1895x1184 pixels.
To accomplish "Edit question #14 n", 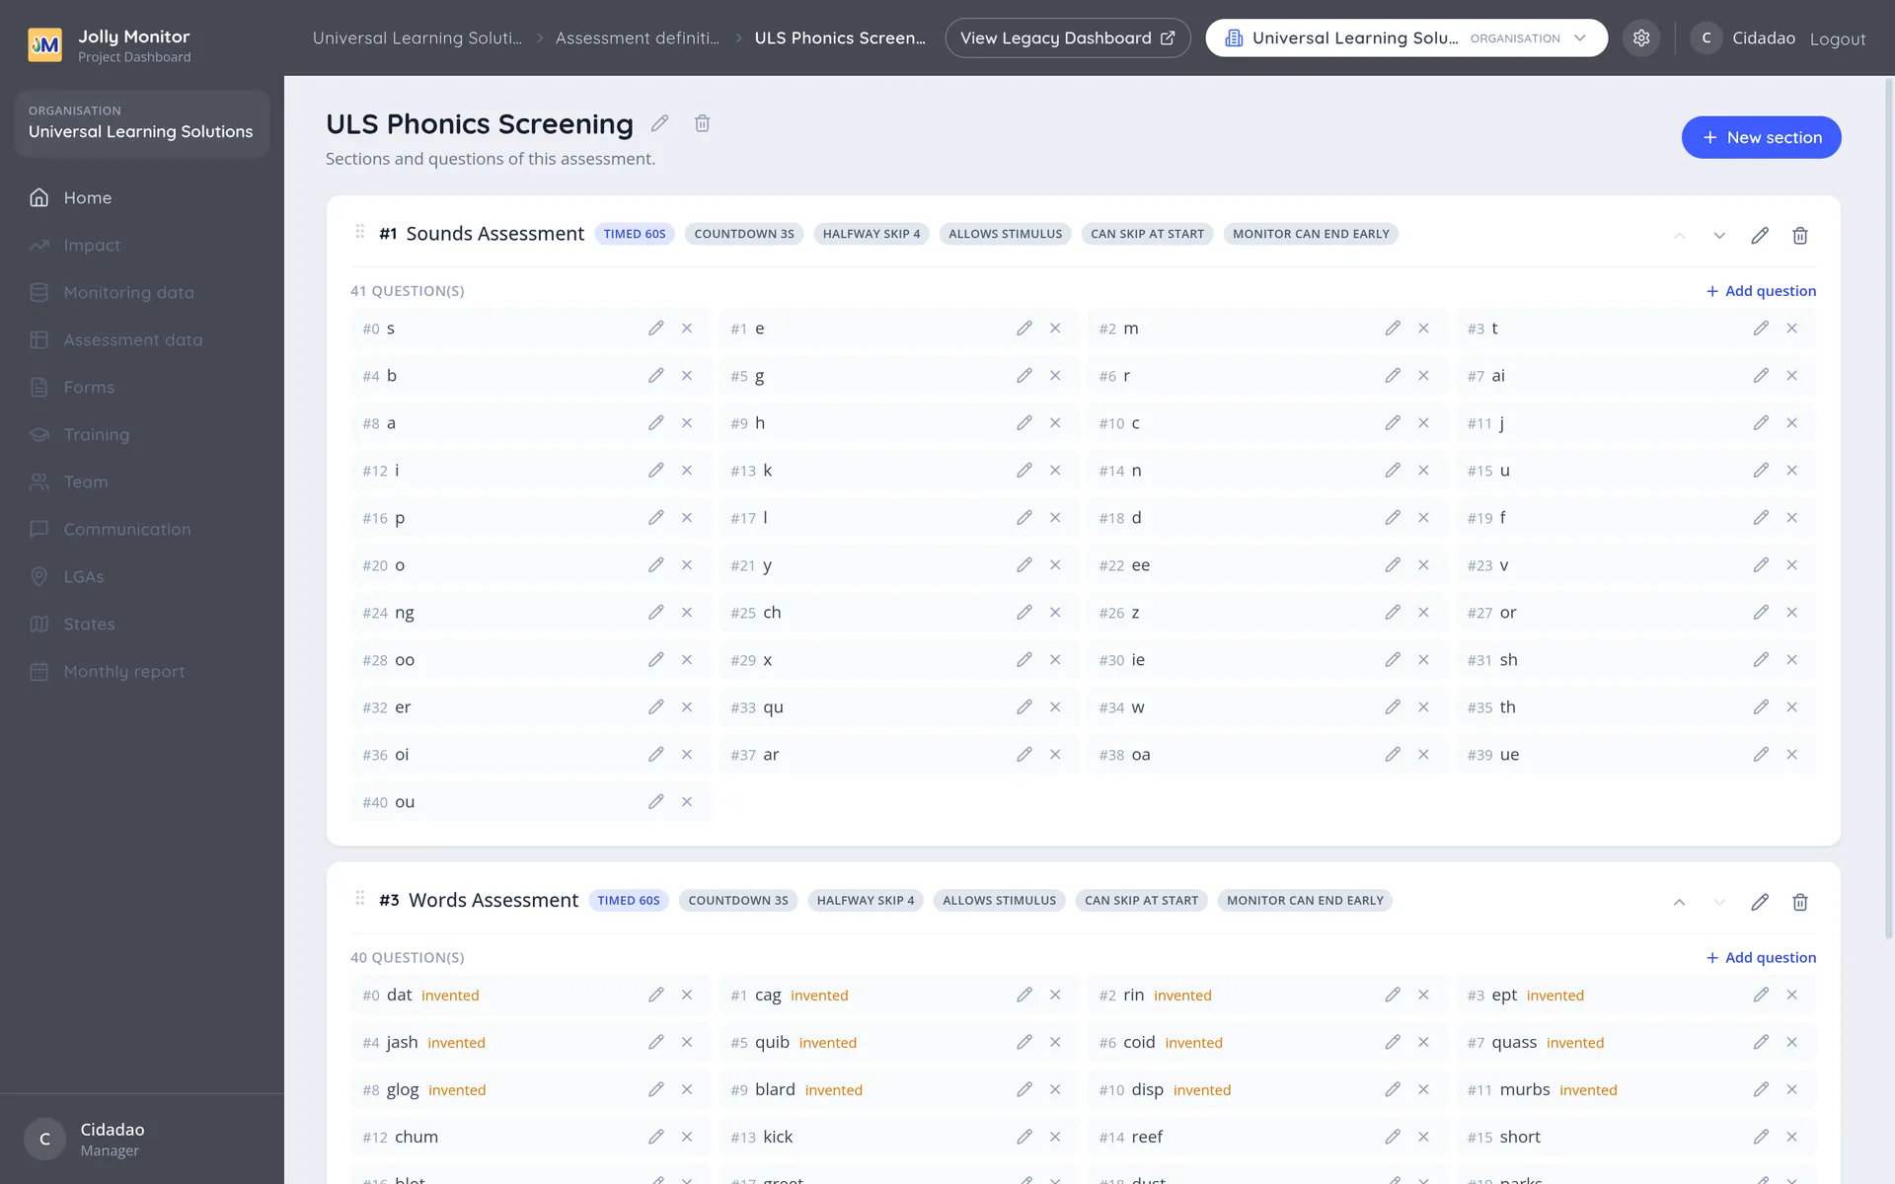I will click(x=1393, y=471).
